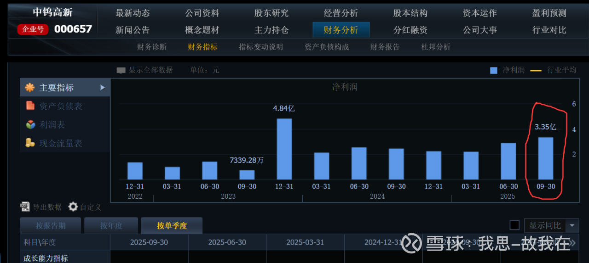Toggle 显示全部数据 label
This screenshot has width=589, height=263.
point(151,70)
